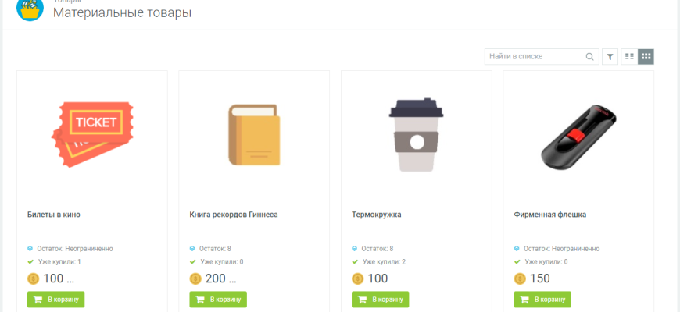
Task: Add thermo mug to cart
Action: click(381, 300)
